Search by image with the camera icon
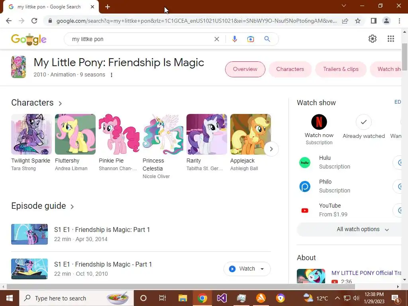 click(x=250, y=39)
